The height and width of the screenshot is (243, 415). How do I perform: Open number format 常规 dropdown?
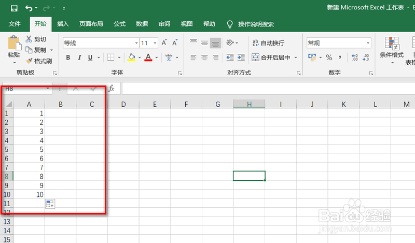(x=368, y=43)
